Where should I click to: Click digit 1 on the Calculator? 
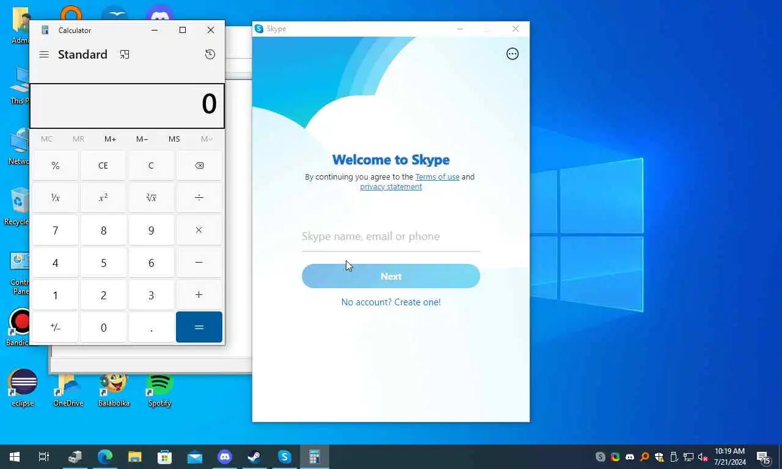56,295
